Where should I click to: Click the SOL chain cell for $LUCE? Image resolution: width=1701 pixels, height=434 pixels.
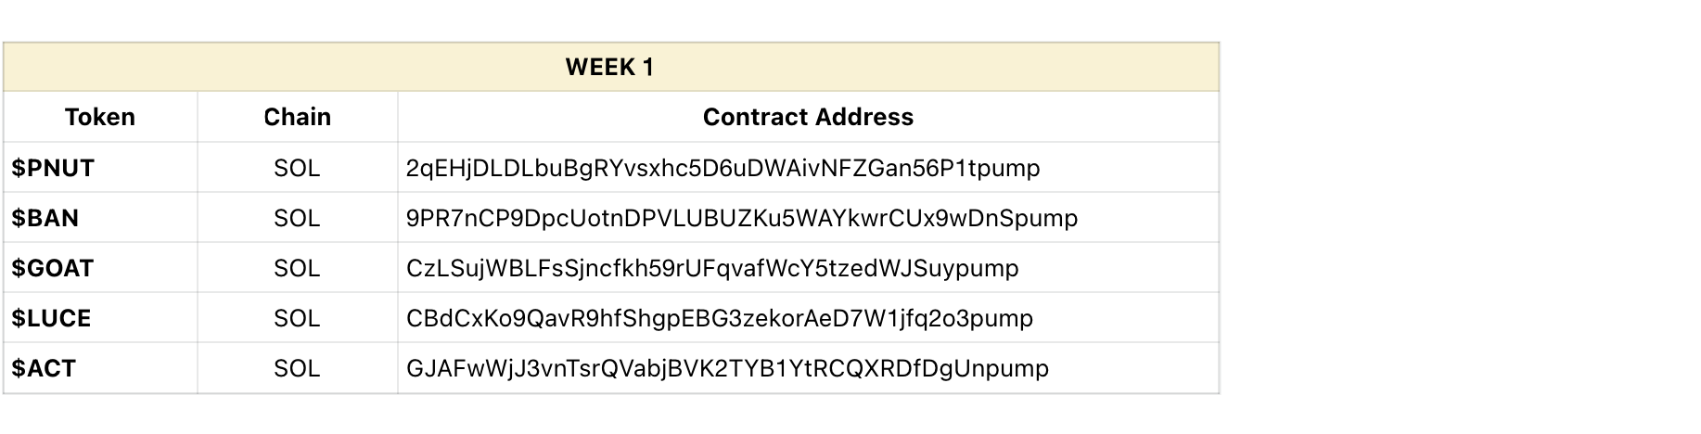click(x=297, y=318)
